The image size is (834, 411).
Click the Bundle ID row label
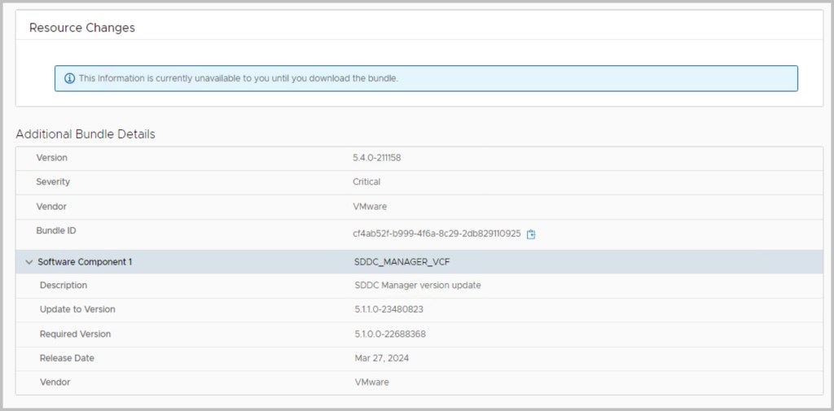click(56, 230)
